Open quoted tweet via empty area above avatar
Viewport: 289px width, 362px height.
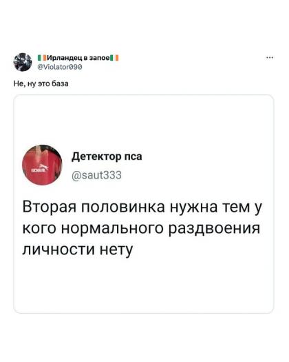[x=144, y=119]
